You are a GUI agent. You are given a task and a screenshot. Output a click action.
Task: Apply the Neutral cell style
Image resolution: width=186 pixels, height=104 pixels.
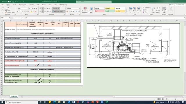(120, 11)
